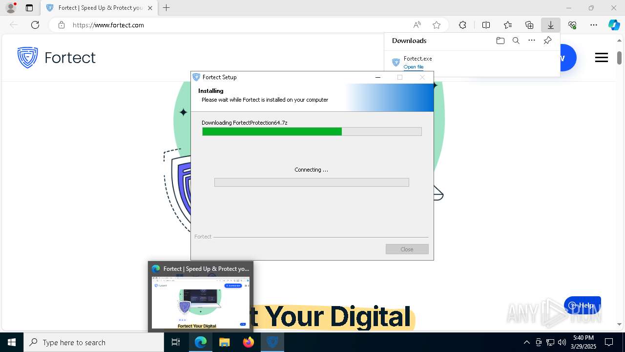Open File Explorer from taskbar
This screenshot has width=625, height=352.
click(225, 342)
